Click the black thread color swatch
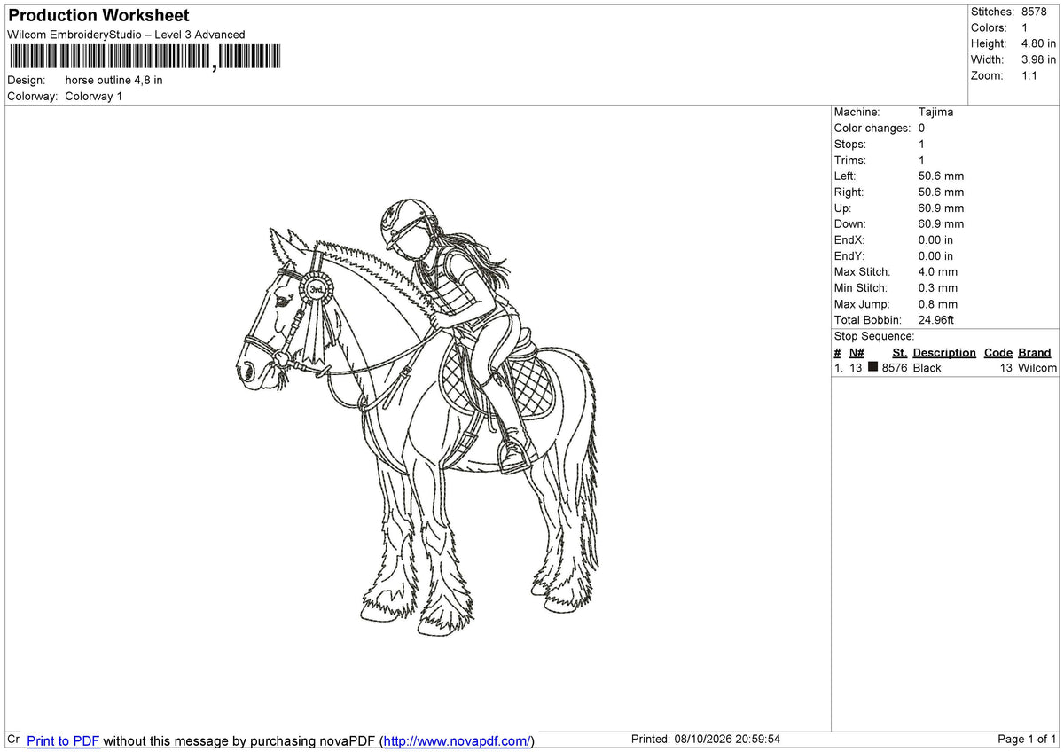 (873, 367)
